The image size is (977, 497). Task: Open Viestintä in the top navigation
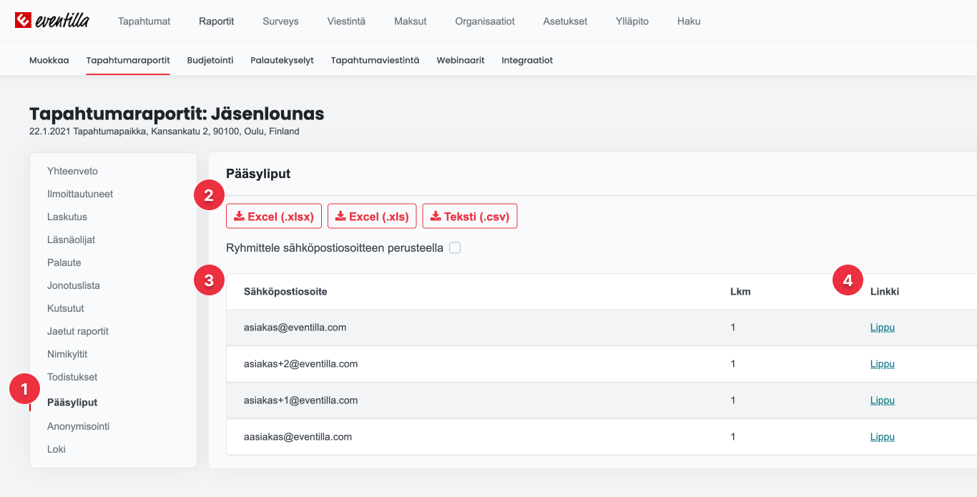[346, 21]
